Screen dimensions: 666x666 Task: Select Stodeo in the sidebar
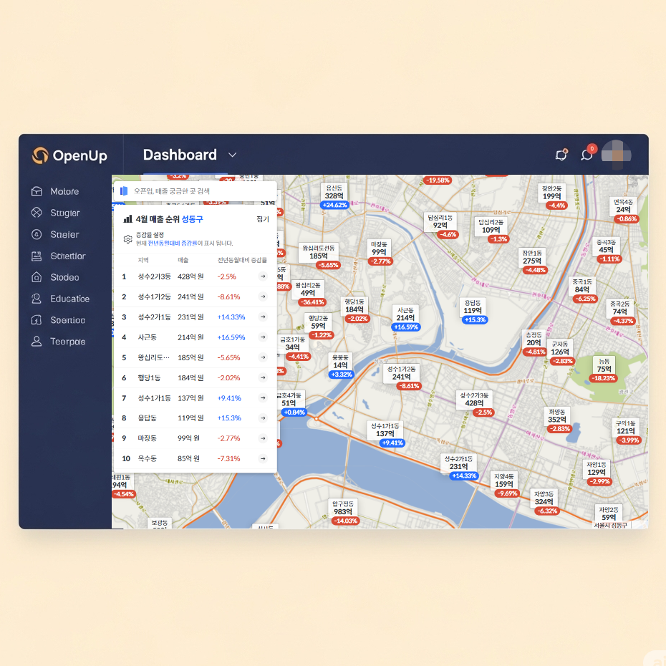55,277
